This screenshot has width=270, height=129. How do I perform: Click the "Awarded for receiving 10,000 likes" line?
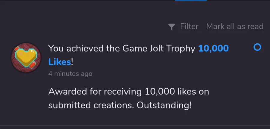[128, 91]
